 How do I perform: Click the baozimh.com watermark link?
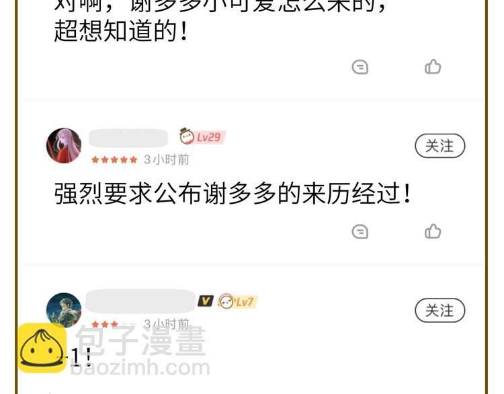click(x=140, y=368)
